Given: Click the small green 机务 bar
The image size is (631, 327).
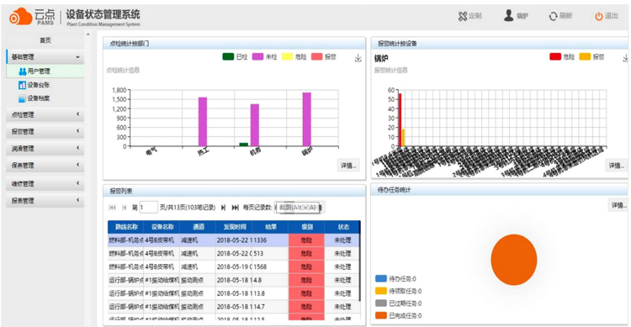Looking at the screenshot, I should [x=244, y=145].
